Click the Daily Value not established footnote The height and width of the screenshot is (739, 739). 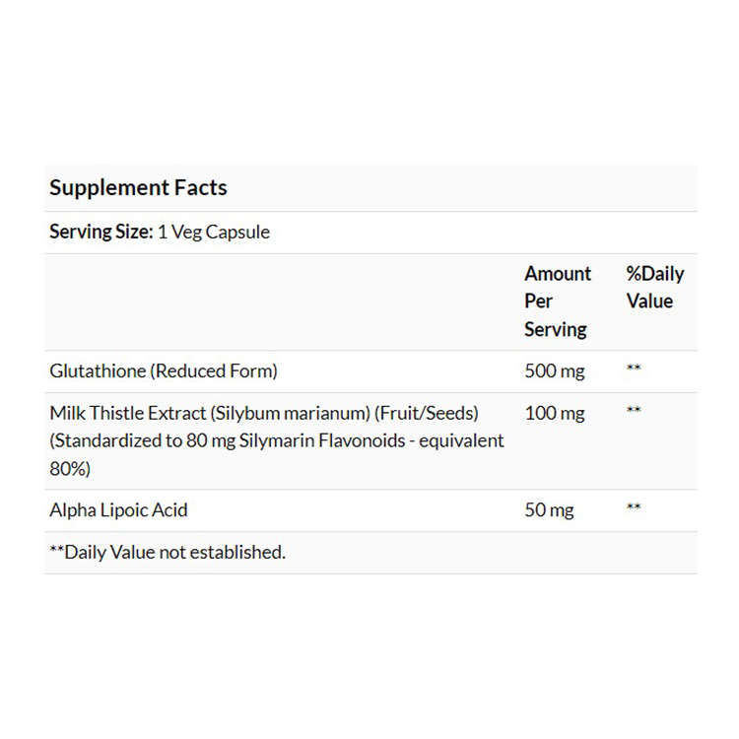coord(168,552)
